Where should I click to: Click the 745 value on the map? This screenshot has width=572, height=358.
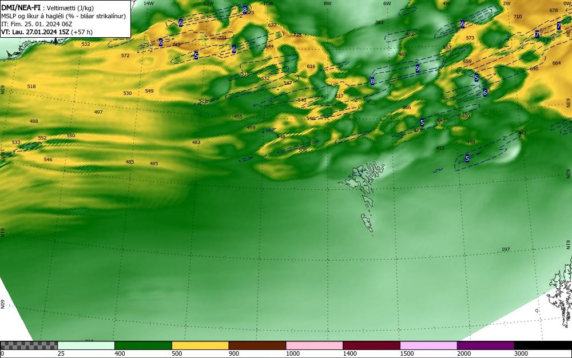(x=176, y=45)
